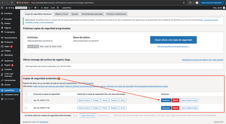Click Re-escaneando almacenamiento remoto link

(152, 86)
